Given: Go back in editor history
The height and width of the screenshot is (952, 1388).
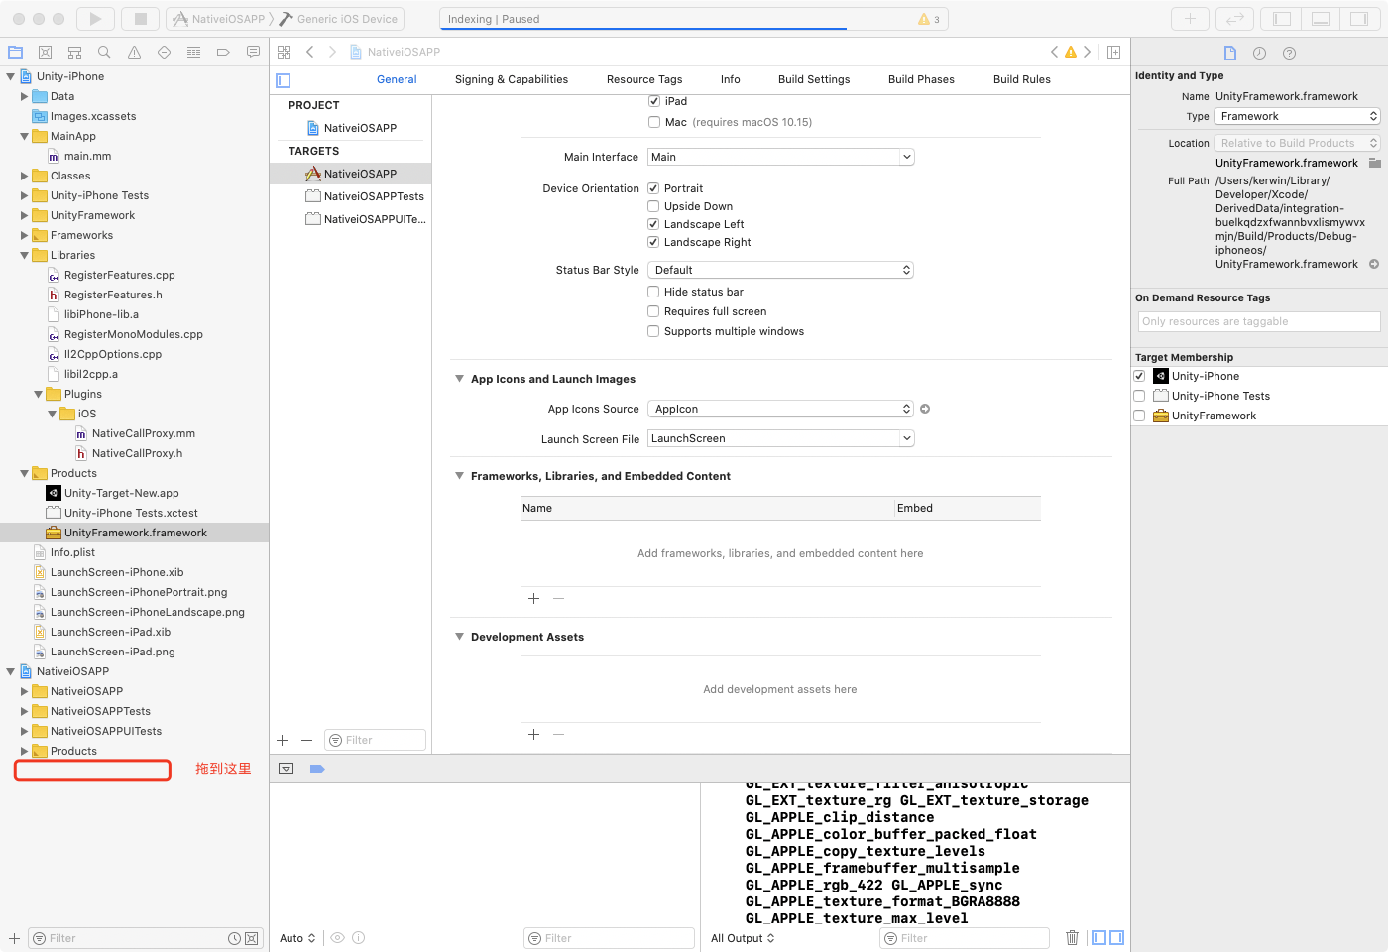Looking at the screenshot, I should (x=310, y=52).
